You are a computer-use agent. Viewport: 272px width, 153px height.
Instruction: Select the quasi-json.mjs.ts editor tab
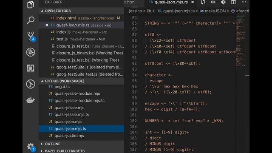(171, 2)
